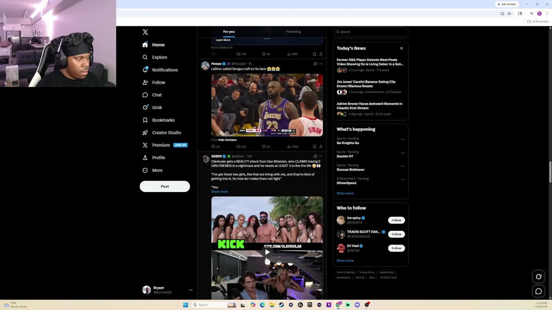Open Chrome three-dot menu
Viewport: 552px width, 310px height.
pyautogui.click(x=547, y=14)
